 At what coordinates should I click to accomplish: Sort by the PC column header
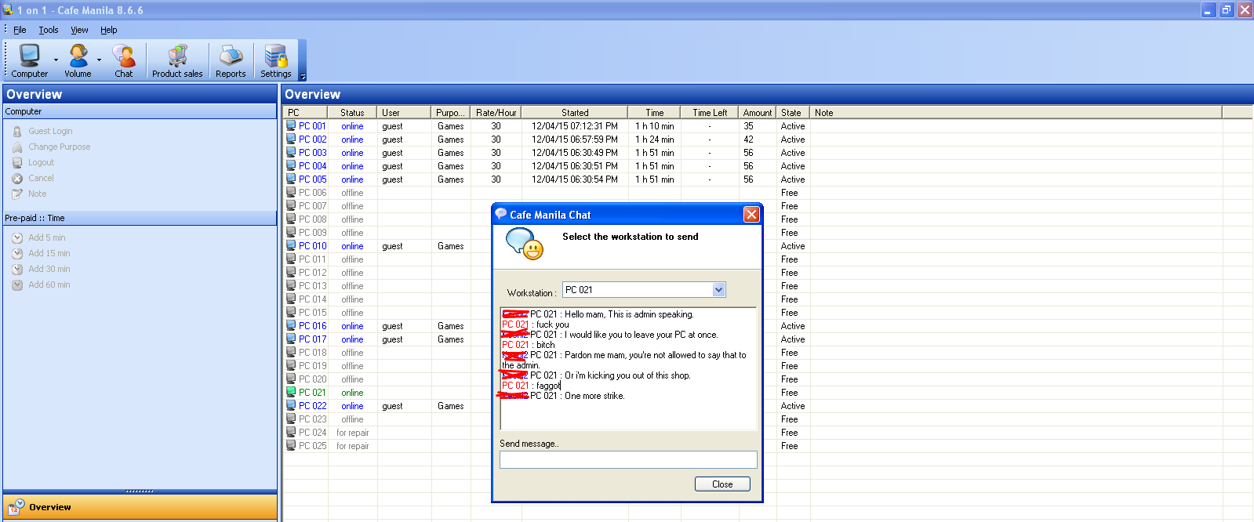(305, 113)
